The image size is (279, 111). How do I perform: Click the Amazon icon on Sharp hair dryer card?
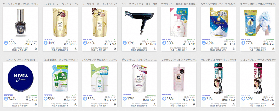[154, 49]
